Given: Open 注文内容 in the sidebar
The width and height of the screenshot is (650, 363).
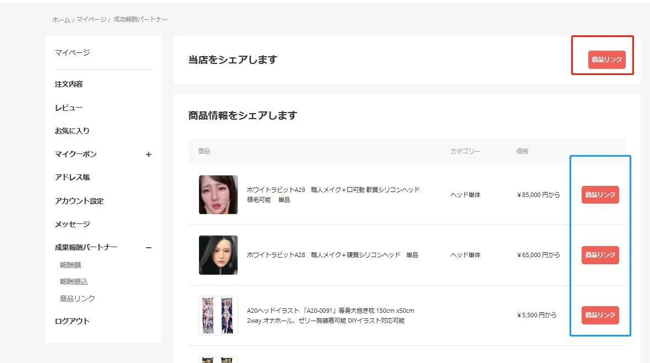Looking at the screenshot, I should (x=69, y=84).
